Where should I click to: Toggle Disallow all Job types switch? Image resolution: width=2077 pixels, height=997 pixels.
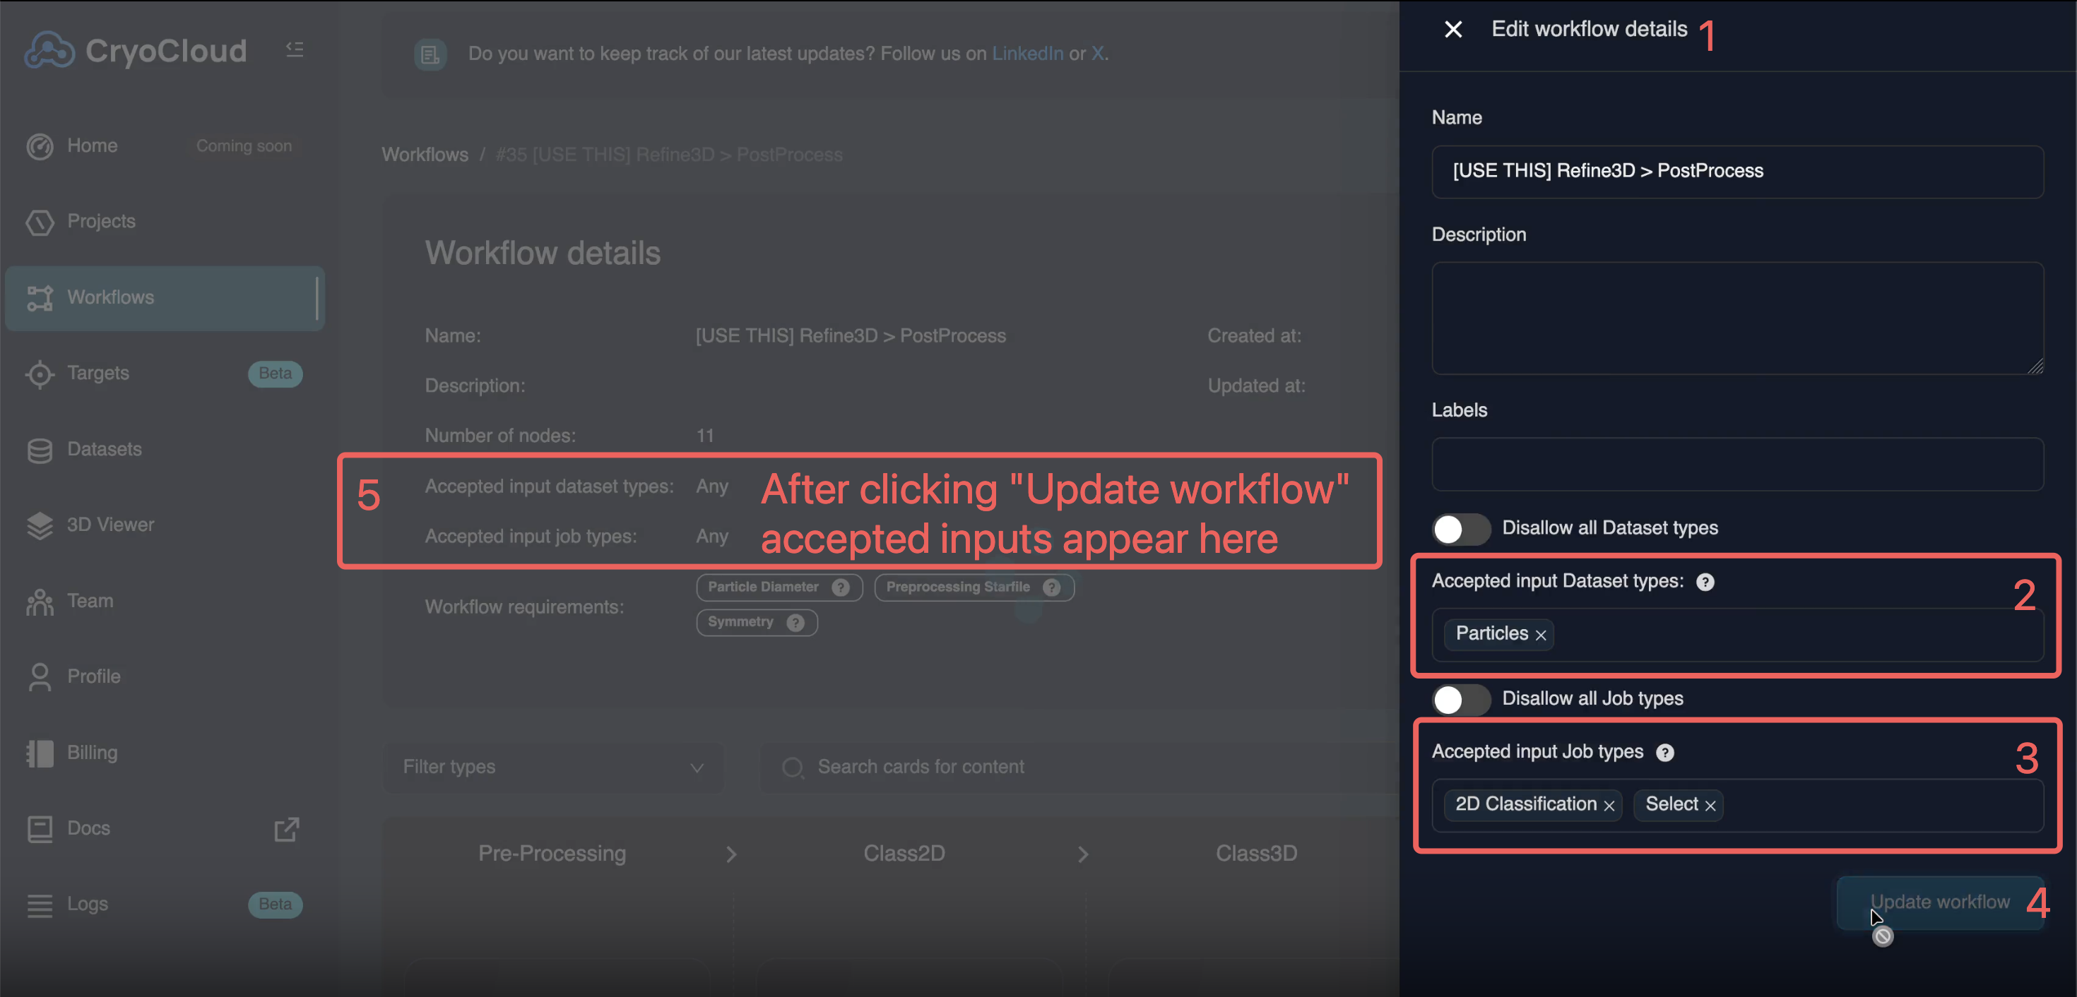1460,699
